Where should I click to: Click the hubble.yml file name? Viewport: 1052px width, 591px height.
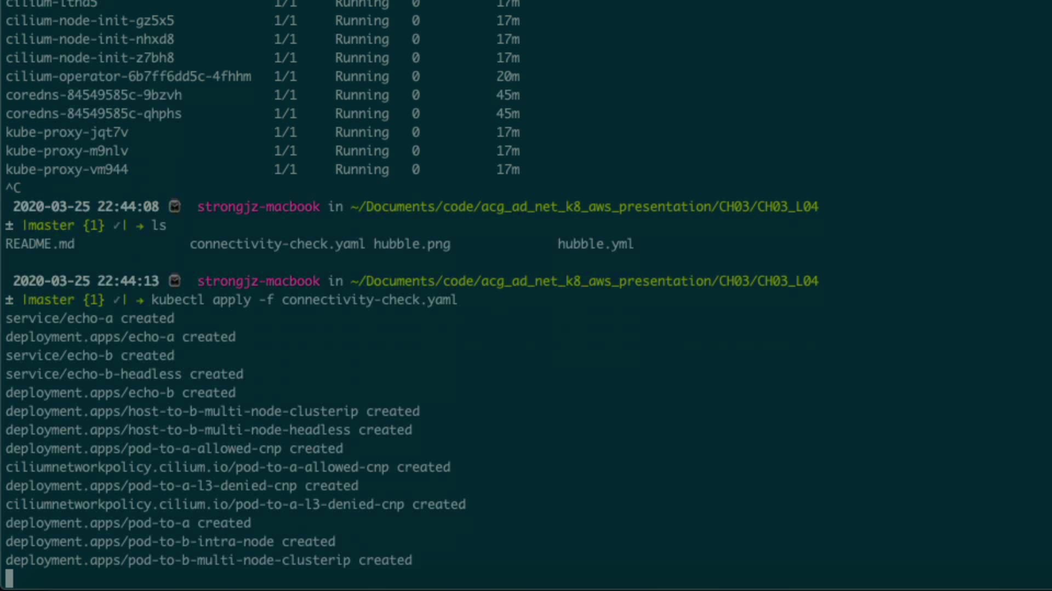point(596,244)
